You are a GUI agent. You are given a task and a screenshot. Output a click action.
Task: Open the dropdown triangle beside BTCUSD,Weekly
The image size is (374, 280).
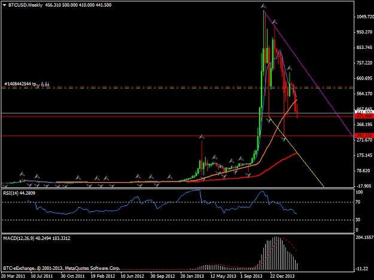(x=5, y=5)
